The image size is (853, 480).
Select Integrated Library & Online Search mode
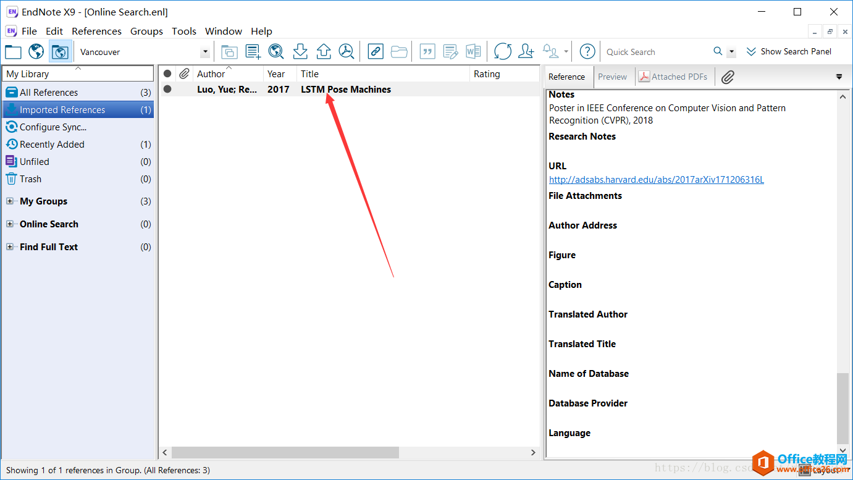click(x=60, y=52)
